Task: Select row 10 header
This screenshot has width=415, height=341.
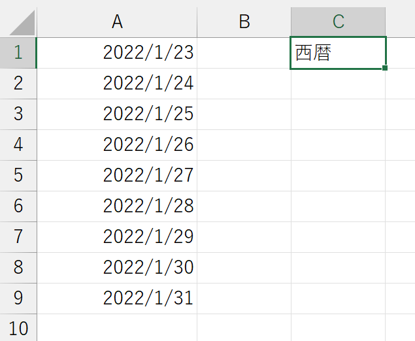Action: coord(18,328)
